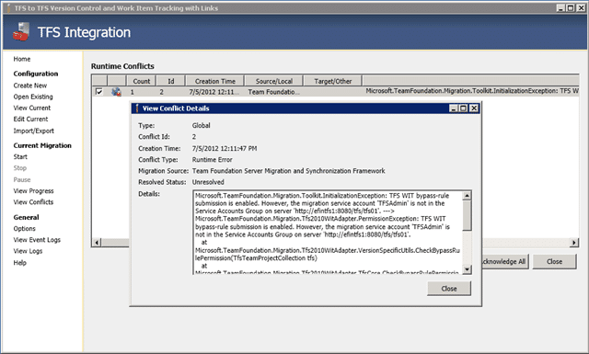Image resolution: width=589 pixels, height=354 pixels.
Task: Select Create New under Configuration
Action: 30,86
